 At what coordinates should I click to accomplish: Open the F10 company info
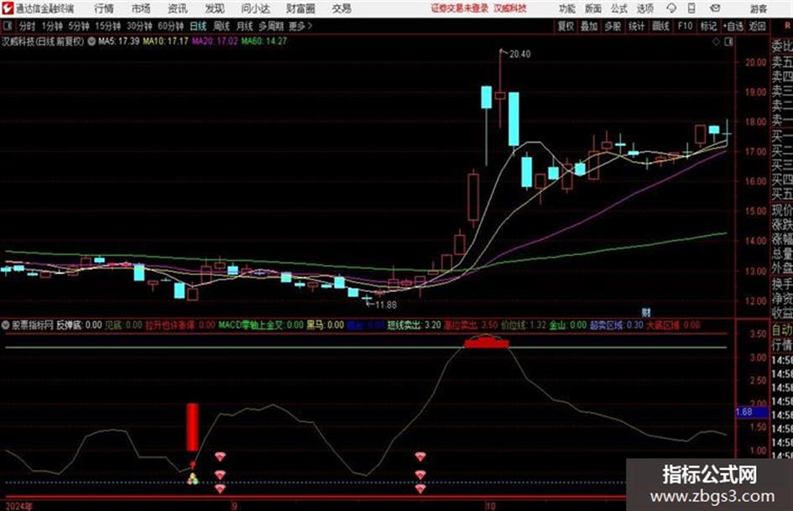tap(685, 26)
